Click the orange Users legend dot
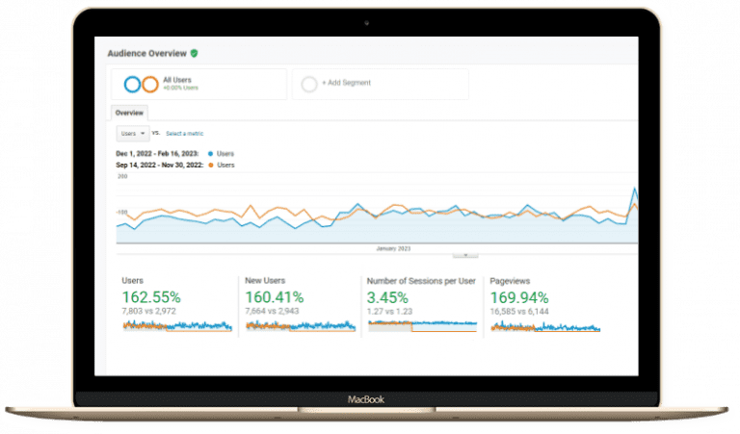The image size is (740, 434). [210, 165]
